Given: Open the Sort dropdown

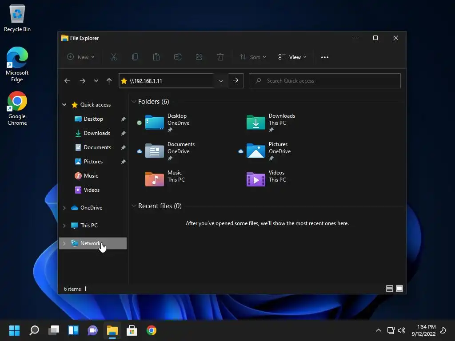Looking at the screenshot, I should (253, 57).
